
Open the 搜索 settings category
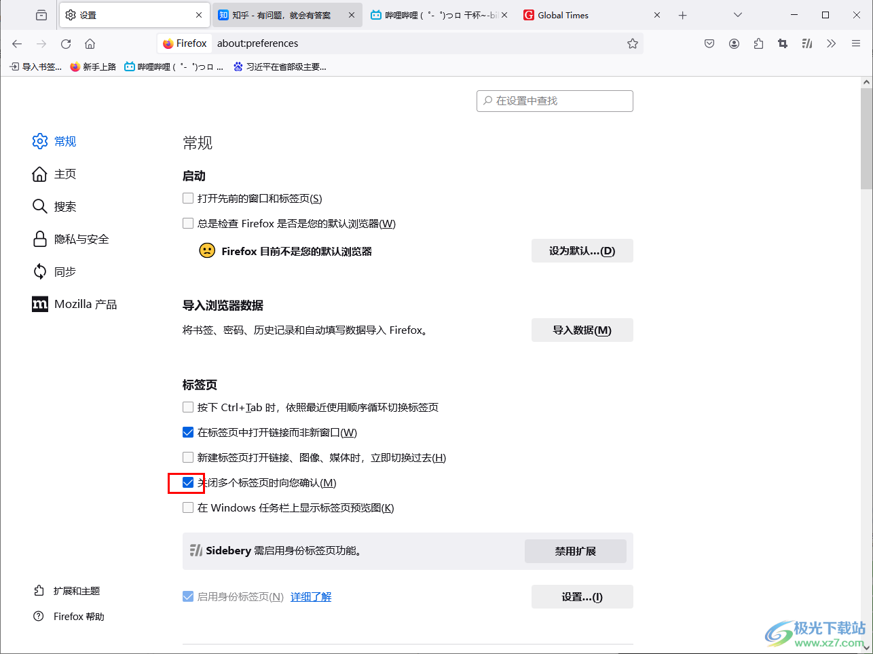pos(54,206)
